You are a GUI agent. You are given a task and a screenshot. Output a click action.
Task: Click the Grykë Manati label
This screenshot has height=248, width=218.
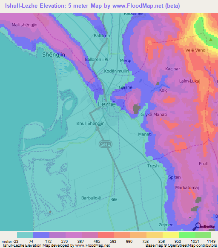[154, 114]
